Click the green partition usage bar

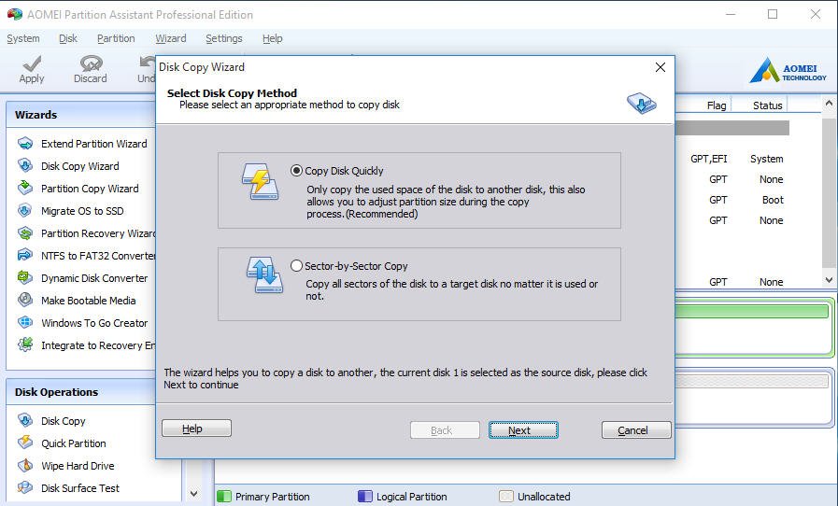click(x=752, y=312)
